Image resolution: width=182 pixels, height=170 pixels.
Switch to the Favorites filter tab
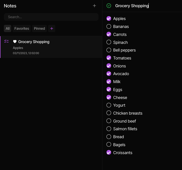coord(22,28)
